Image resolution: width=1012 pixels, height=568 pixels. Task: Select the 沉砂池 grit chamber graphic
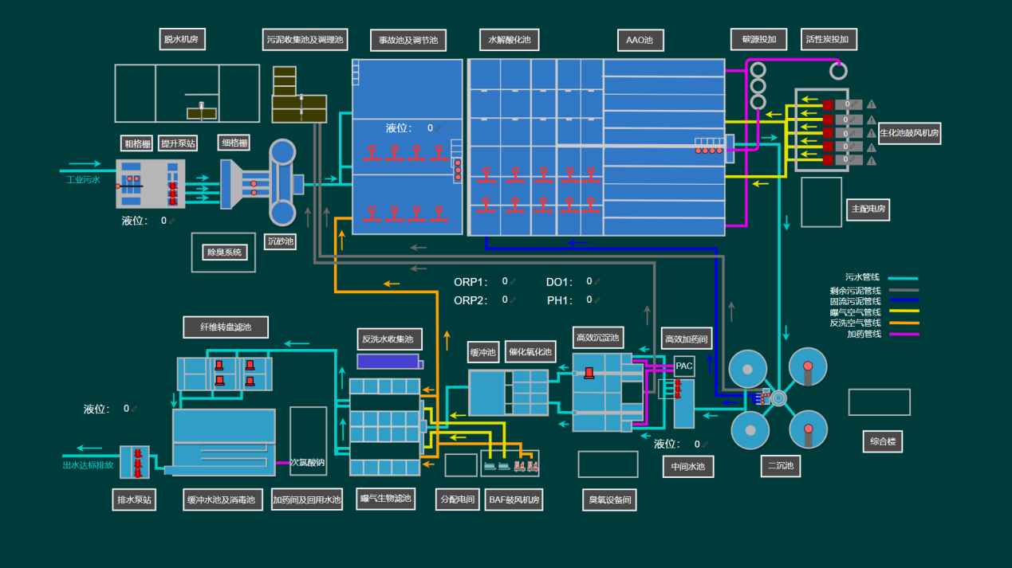coord(282,182)
